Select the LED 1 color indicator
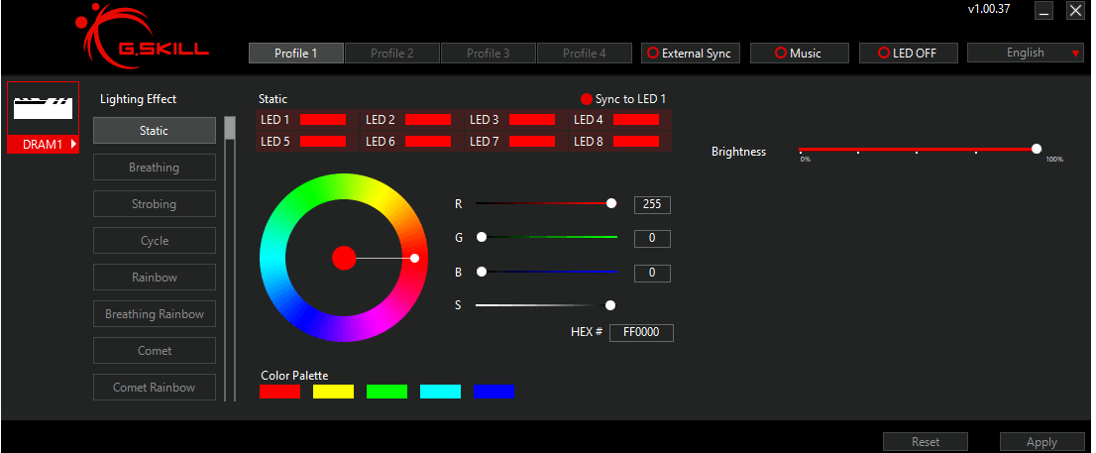 [323, 120]
